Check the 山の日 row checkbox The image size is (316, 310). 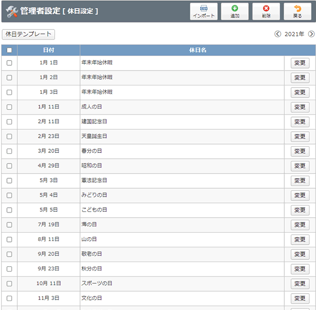[x=9, y=239]
